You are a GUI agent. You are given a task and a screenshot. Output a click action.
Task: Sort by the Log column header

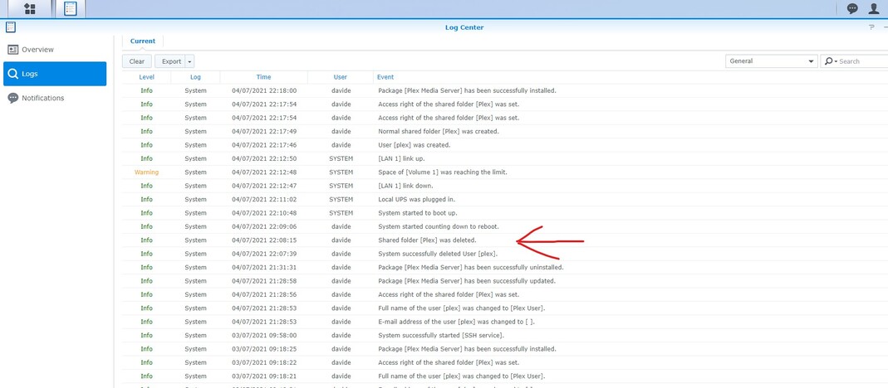point(195,77)
